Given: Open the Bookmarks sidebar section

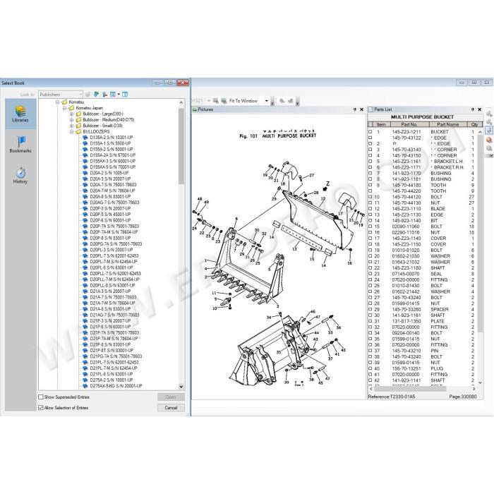Looking at the screenshot, I should tap(20, 145).
